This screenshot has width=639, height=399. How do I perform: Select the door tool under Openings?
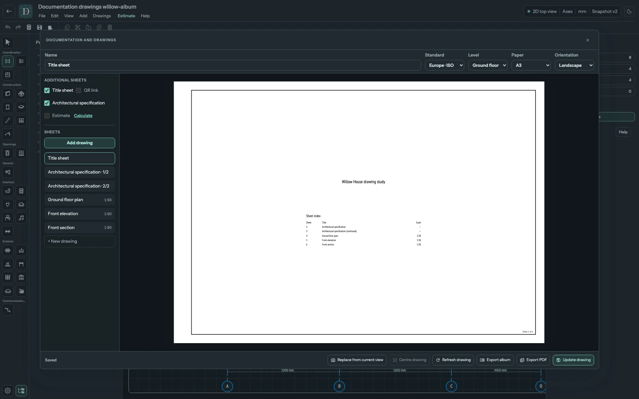click(8, 153)
